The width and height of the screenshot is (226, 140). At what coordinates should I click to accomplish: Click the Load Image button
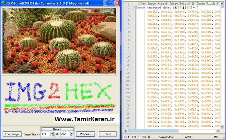12,134
